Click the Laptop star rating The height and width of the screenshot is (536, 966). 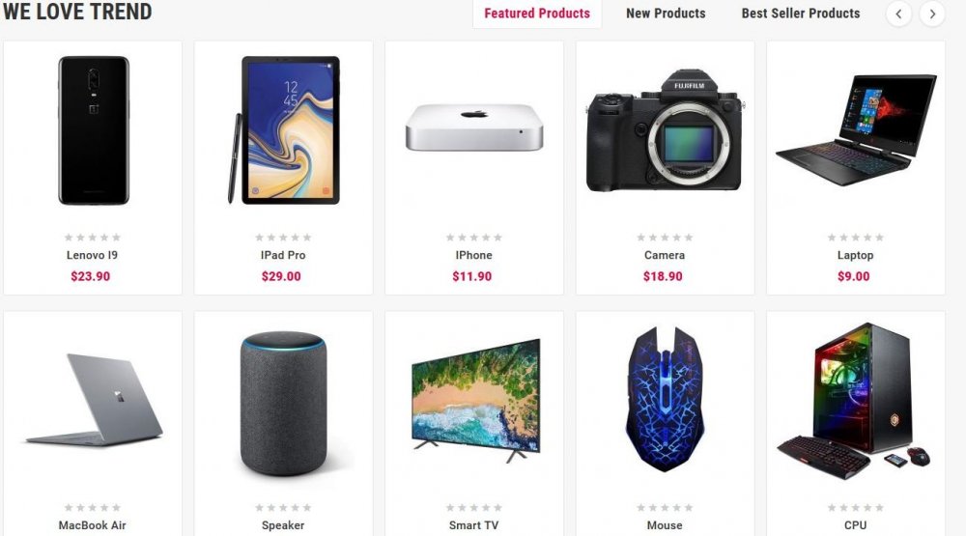tap(855, 238)
